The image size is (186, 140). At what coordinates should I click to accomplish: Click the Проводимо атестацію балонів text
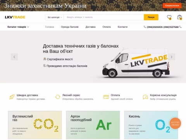[67, 66]
